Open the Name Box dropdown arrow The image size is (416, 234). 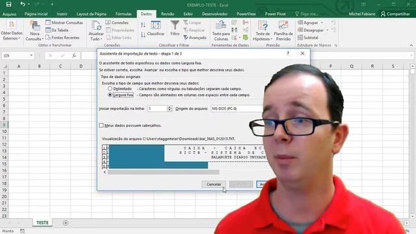31,55
